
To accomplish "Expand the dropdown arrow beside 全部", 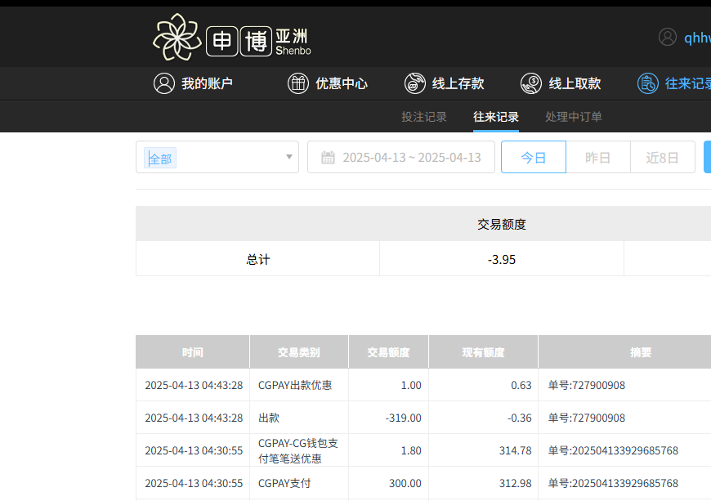I will click(288, 156).
